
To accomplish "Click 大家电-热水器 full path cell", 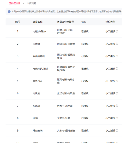I will [65, 106].
